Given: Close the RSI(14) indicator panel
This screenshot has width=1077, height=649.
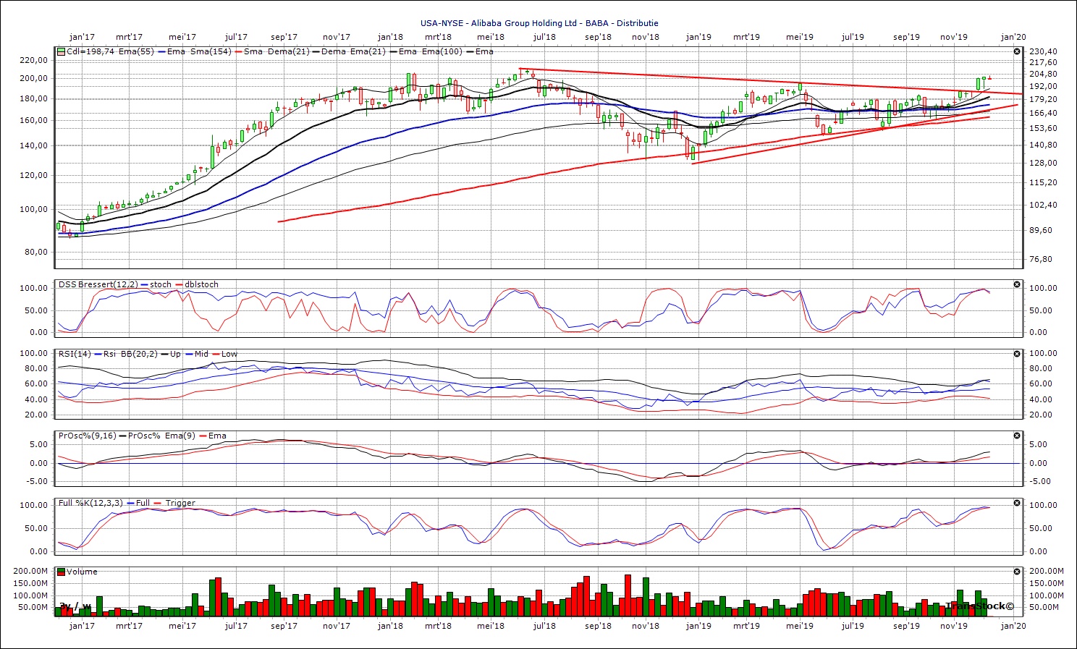Looking at the screenshot, I should (1017, 354).
